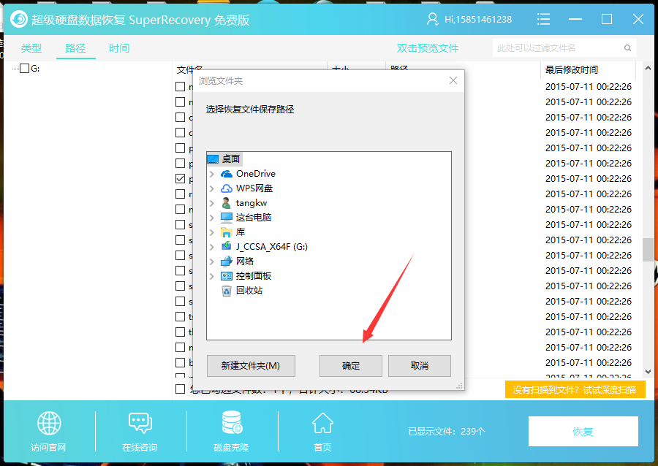
Task: Click the file list scroll-up arrow
Action: click(x=648, y=68)
